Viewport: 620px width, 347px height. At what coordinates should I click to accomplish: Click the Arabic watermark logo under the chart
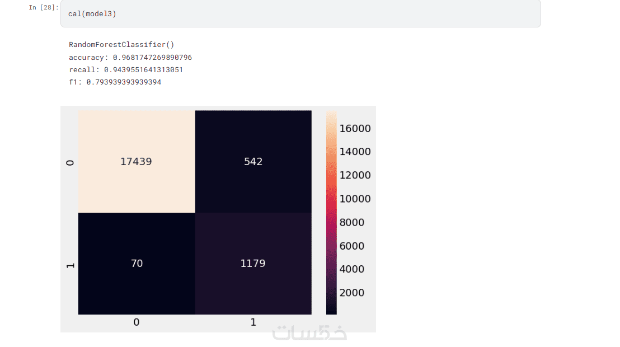(309, 332)
